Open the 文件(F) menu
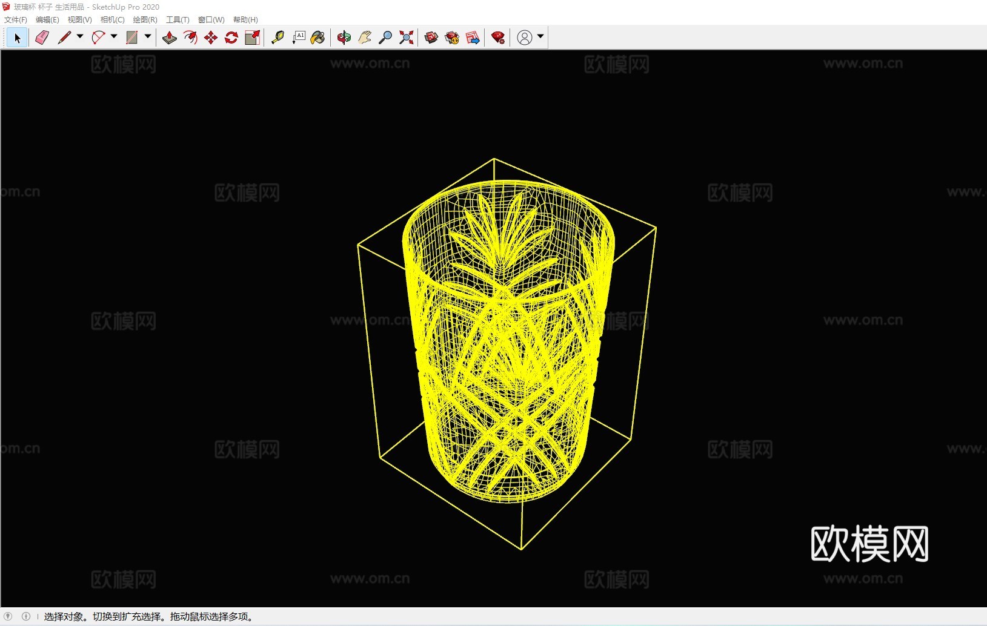This screenshot has height=626, width=987. tap(16, 20)
